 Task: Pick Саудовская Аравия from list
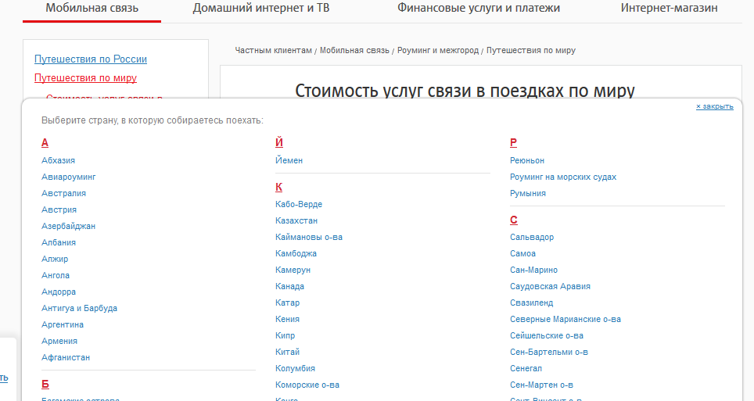[x=550, y=286]
